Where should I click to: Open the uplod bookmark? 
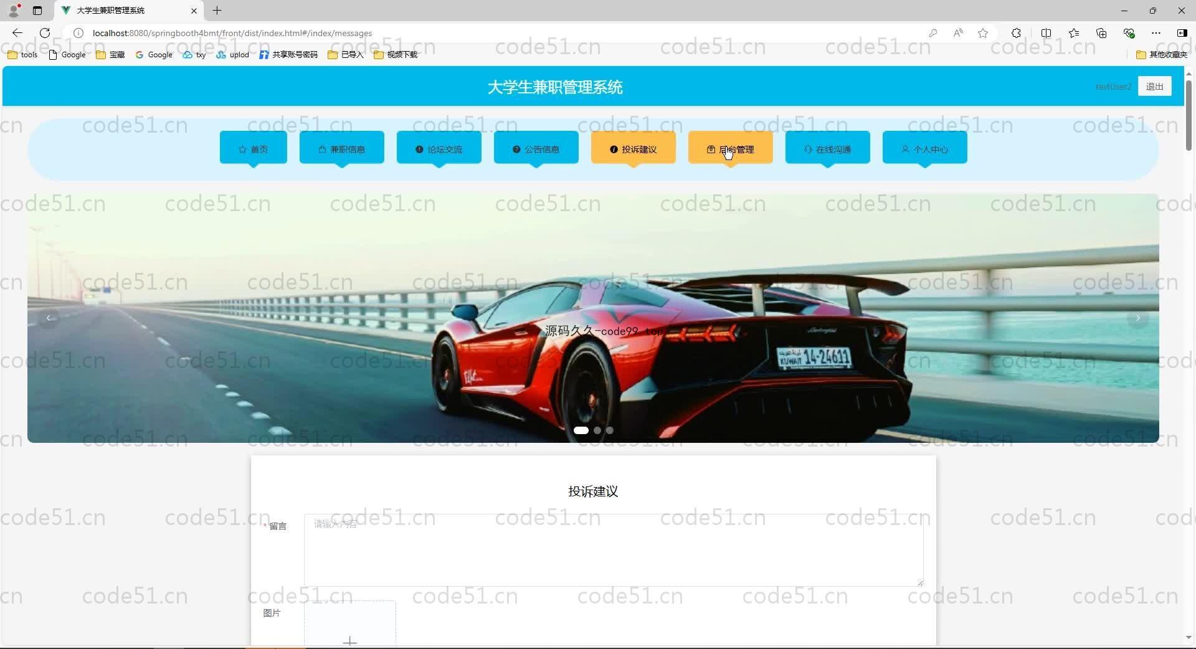tap(232, 55)
